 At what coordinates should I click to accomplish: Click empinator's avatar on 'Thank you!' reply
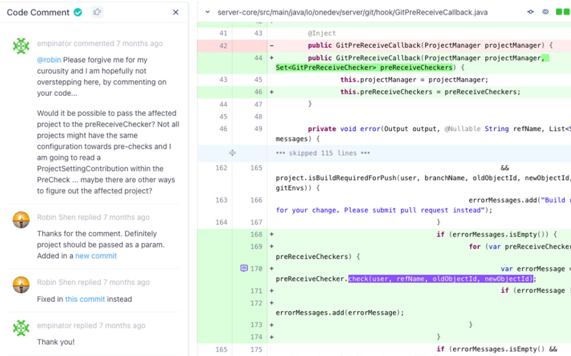[21, 328]
